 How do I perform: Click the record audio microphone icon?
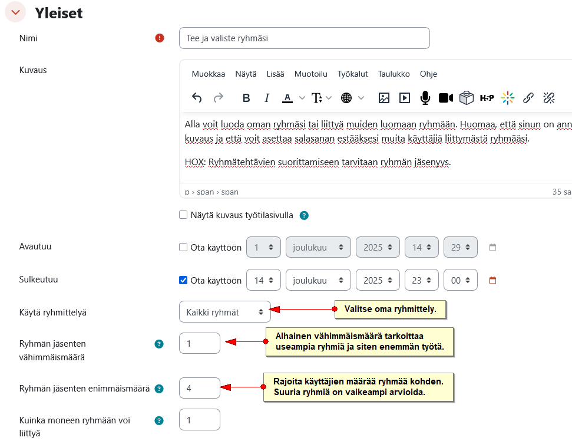[425, 98]
